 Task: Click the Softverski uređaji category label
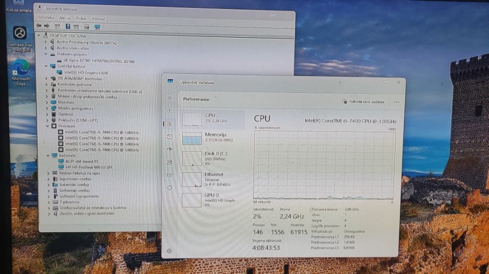pyautogui.click(x=75, y=190)
